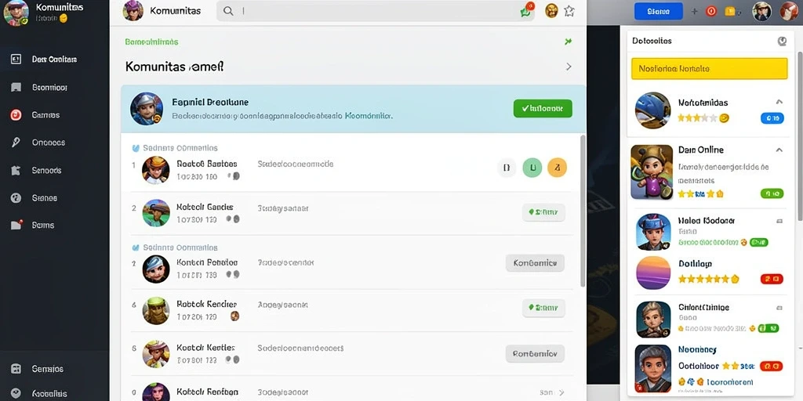Click the vertical scrollbar of the community list
Screen dimensions: 803x401
click(x=583, y=211)
